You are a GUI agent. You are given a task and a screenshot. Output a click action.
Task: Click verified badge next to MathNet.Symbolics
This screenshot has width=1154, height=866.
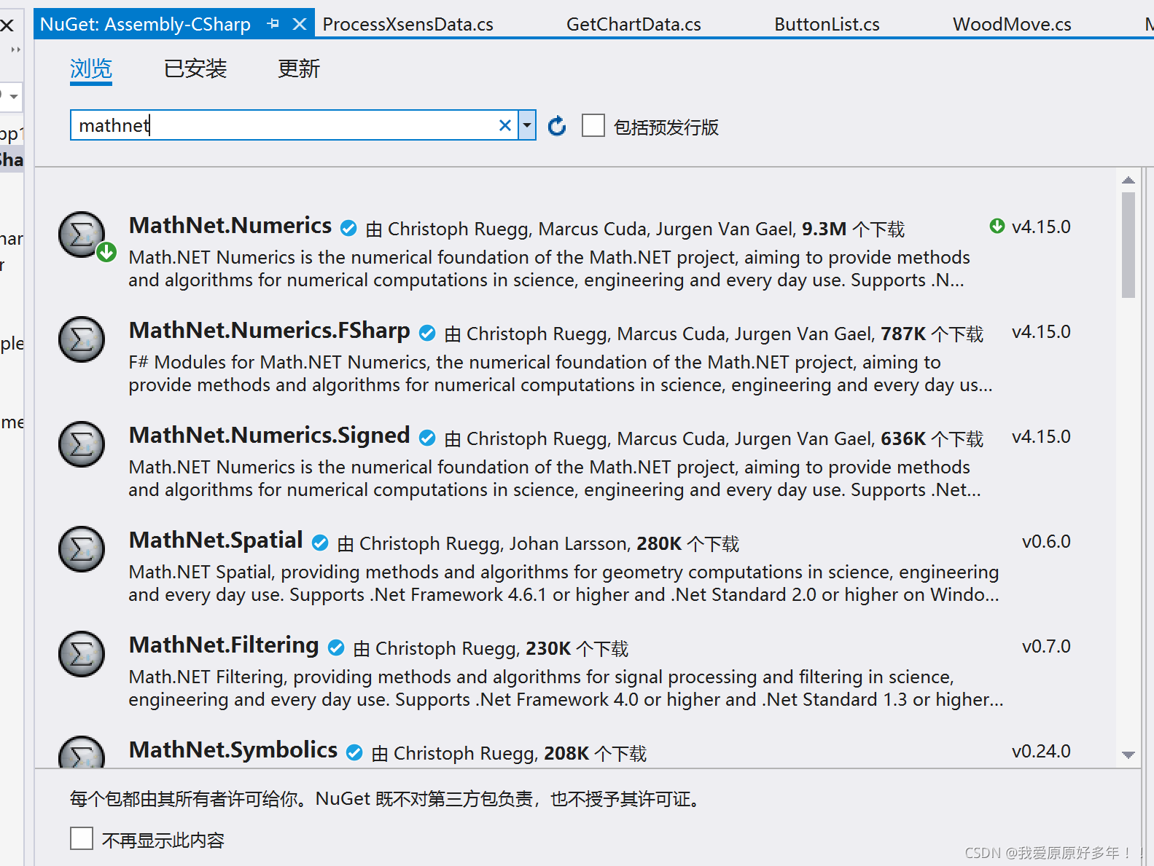pyautogui.click(x=354, y=753)
